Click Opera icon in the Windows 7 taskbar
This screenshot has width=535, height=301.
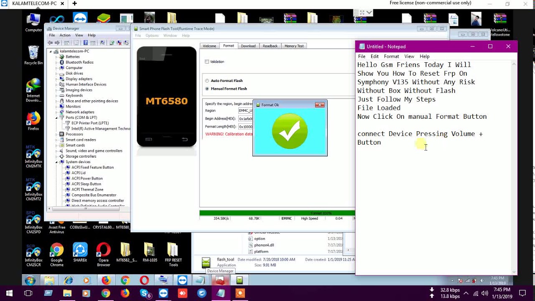click(144, 280)
